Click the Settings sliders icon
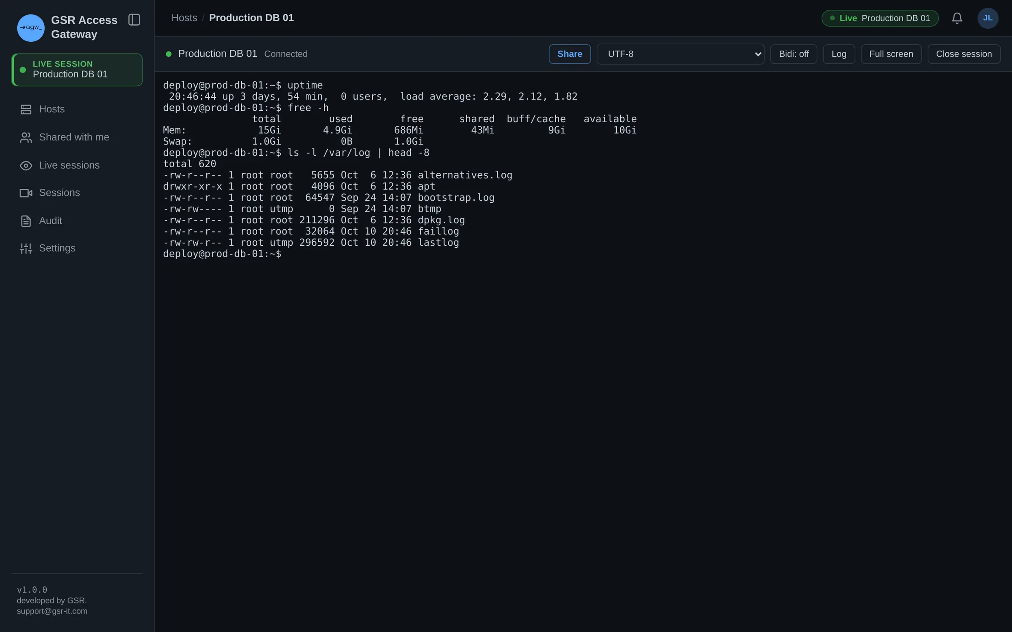1012x632 pixels. tap(26, 249)
